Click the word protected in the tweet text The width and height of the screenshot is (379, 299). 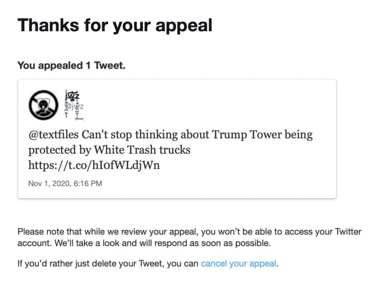click(52, 150)
